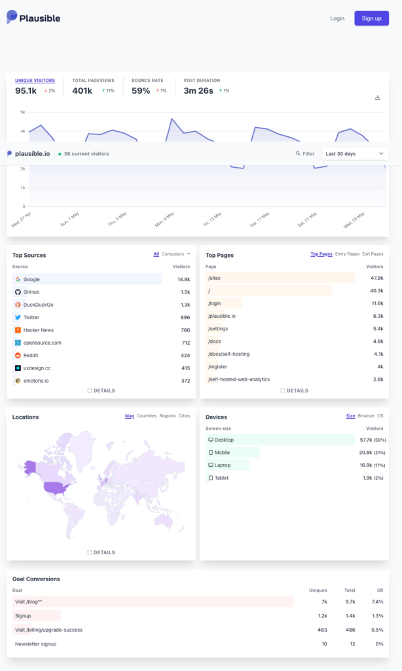Switch Locations to Countries tab
This screenshot has height=671, width=402.
pyautogui.click(x=147, y=416)
